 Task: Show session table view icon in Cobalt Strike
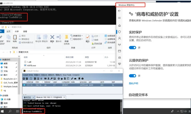pyautogui.click(x=38, y=79)
